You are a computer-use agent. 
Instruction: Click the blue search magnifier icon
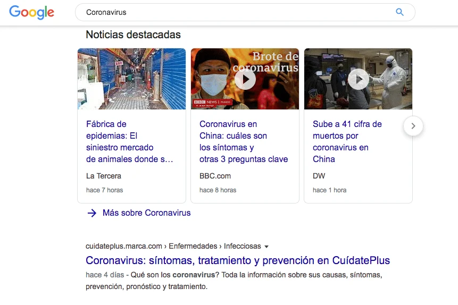[399, 12]
